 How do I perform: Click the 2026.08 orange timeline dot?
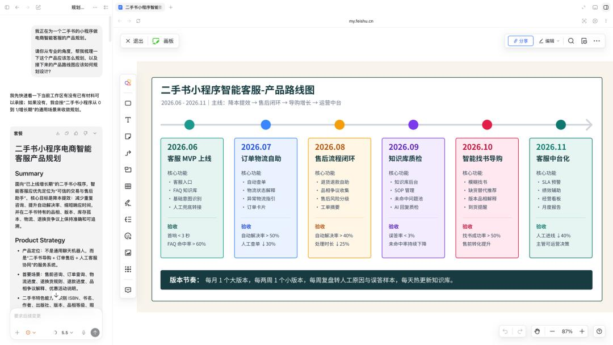point(339,125)
